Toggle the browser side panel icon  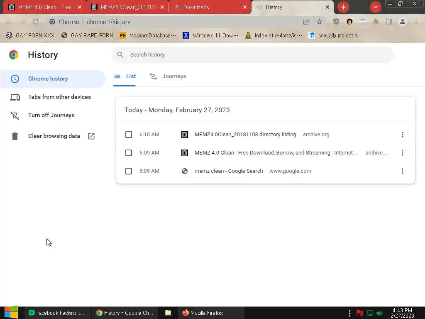tap(389, 22)
